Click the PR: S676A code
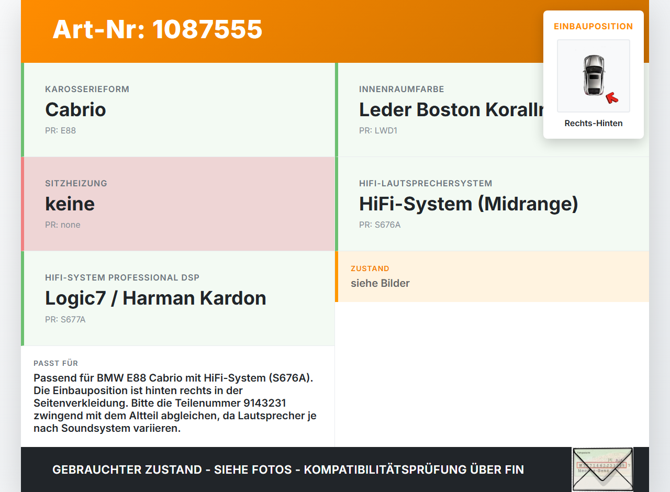 click(379, 225)
